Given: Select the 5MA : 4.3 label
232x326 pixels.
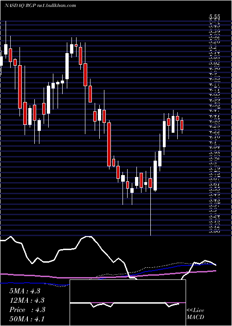Looking at the screenshot, I should (x=25, y=291).
